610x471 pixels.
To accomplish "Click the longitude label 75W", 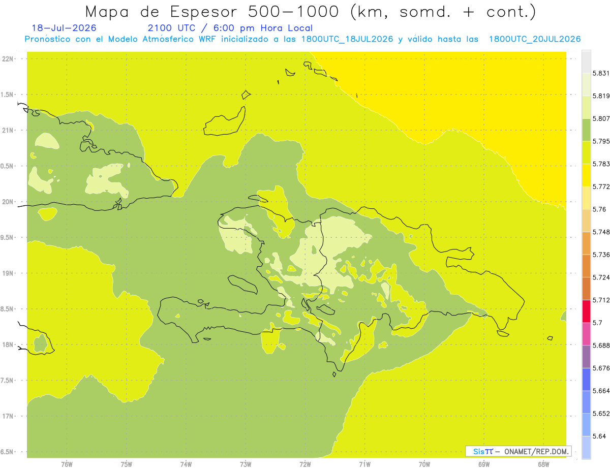I will coord(126,464).
